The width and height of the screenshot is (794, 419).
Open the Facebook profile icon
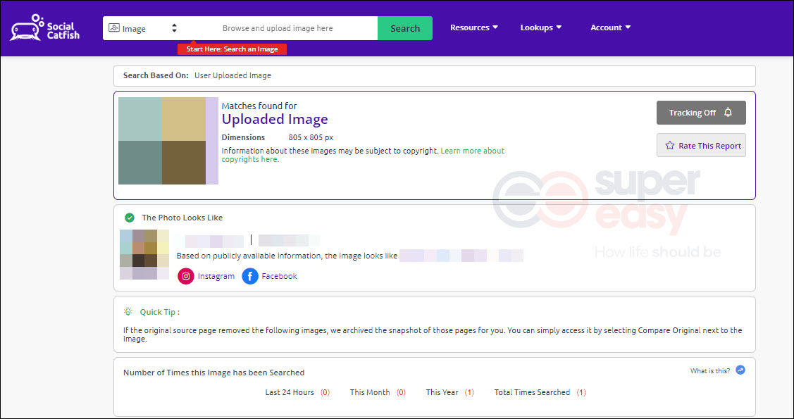pos(250,276)
